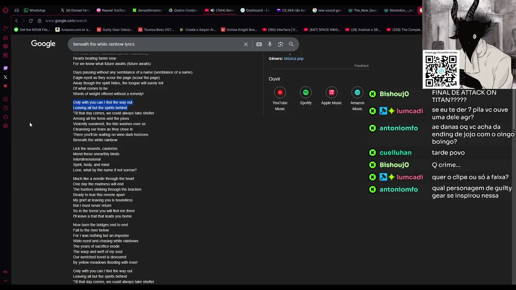This screenshot has width=516, height=290.
Task: Open the history clock icon in sidebar
Action: 5,108
